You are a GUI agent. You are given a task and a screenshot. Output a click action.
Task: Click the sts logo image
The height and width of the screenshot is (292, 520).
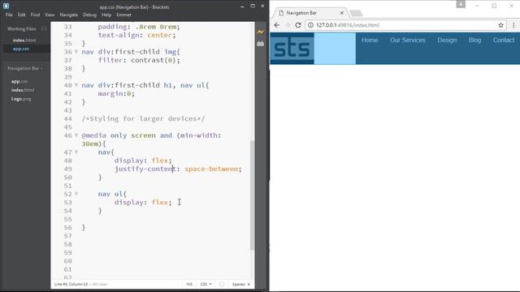pos(292,49)
